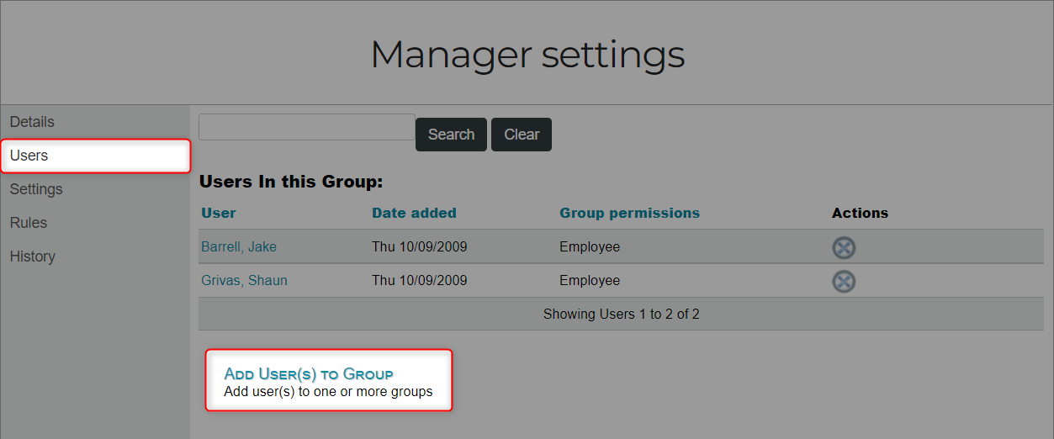Click 'Add user(s) to one or more groups' text
The width and height of the screenshot is (1054, 439).
pyautogui.click(x=328, y=392)
